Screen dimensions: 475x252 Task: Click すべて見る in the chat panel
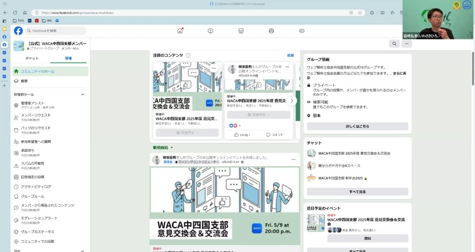click(357, 191)
